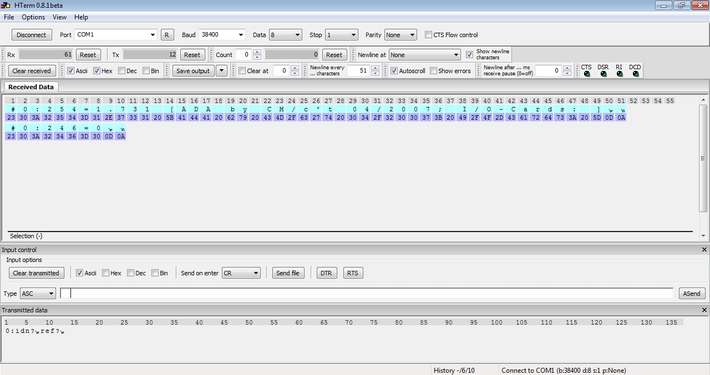Expand the Parity dropdown
Image resolution: width=710 pixels, height=375 pixels.
(400, 35)
